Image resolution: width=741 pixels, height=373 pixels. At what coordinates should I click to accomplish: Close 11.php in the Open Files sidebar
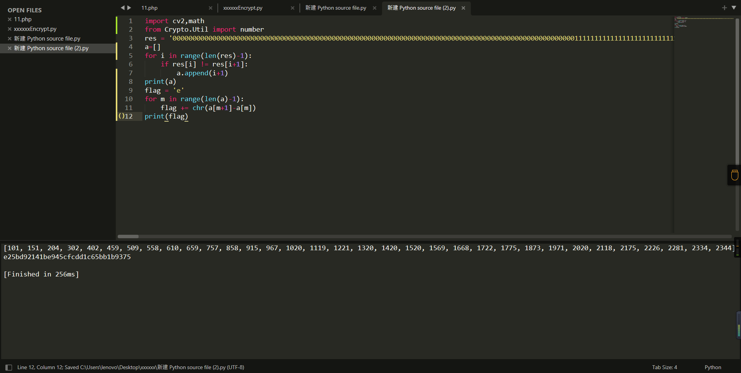pos(10,19)
